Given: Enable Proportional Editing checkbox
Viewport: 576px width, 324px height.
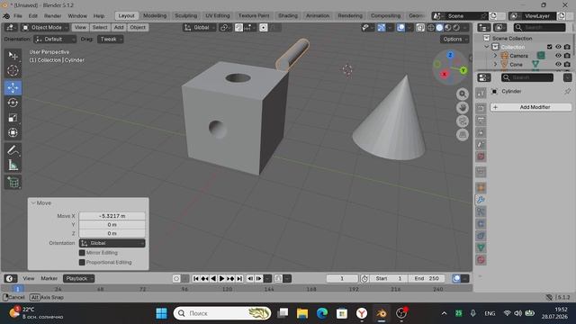Looking at the screenshot, I should click(x=82, y=262).
